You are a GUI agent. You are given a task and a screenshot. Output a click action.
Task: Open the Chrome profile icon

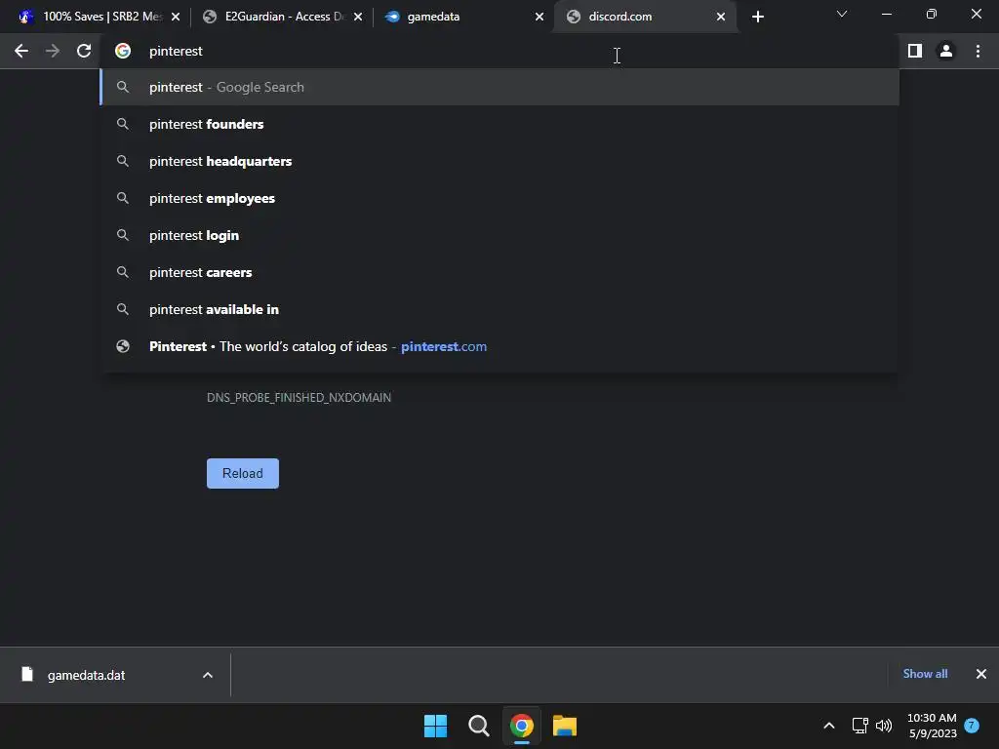[x=946, y=51]
